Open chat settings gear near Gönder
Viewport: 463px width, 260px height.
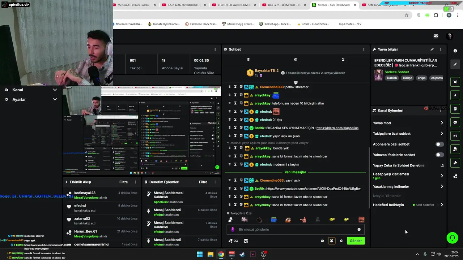click(x=341, y=241)
